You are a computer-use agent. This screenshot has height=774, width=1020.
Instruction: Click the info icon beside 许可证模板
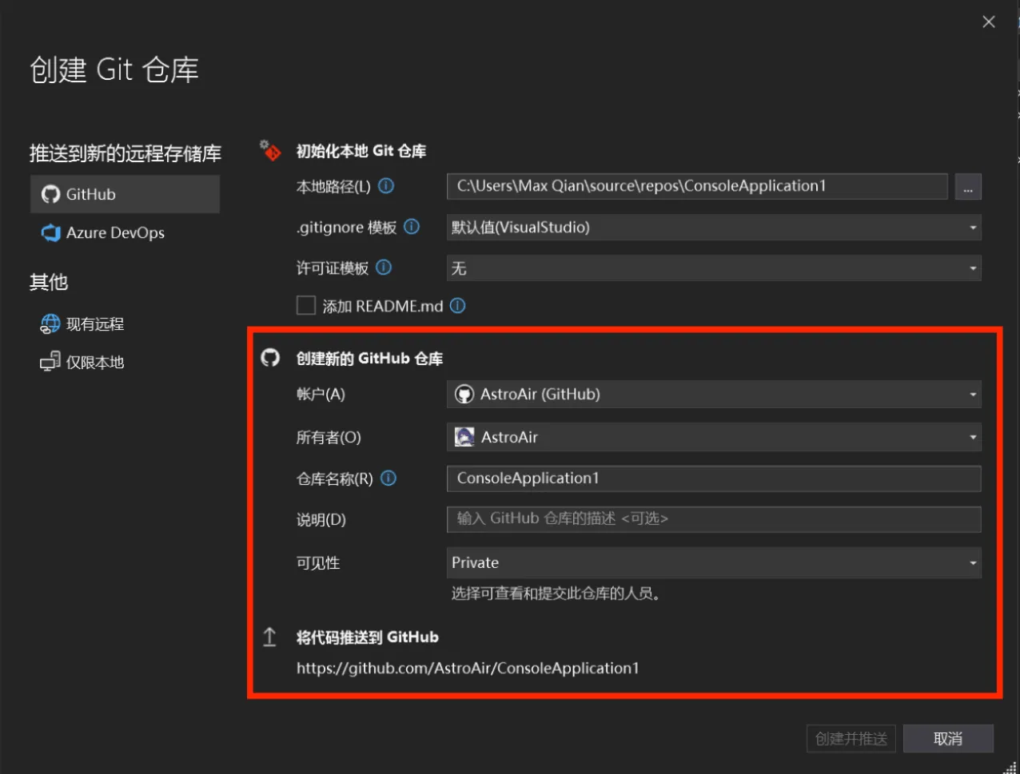point(384,268)
